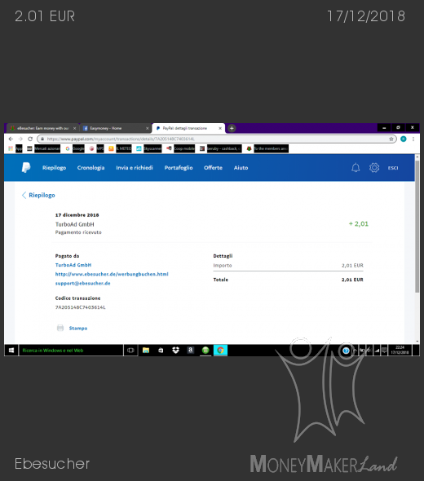
Task: Switch to the Easymoney - Home tab
Action: (x=115, y=128)
